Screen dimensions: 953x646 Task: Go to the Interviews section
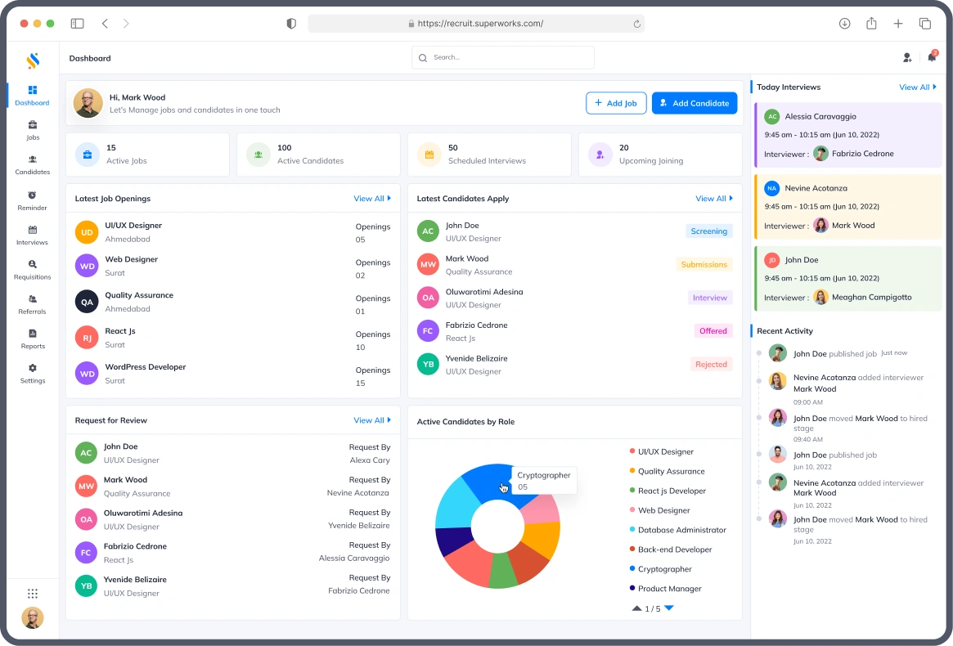[x=32, y=236]
